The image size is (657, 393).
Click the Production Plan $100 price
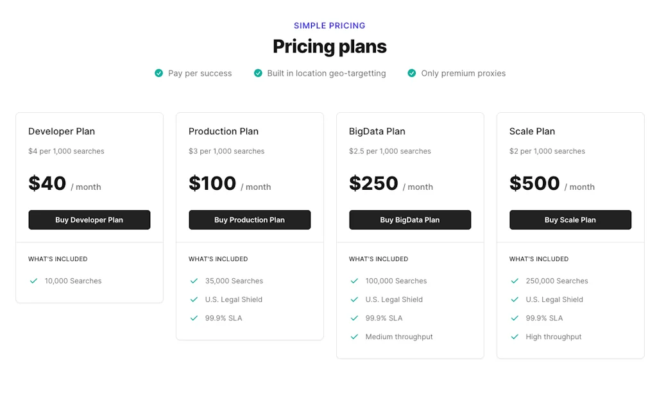tap(212, 183)
